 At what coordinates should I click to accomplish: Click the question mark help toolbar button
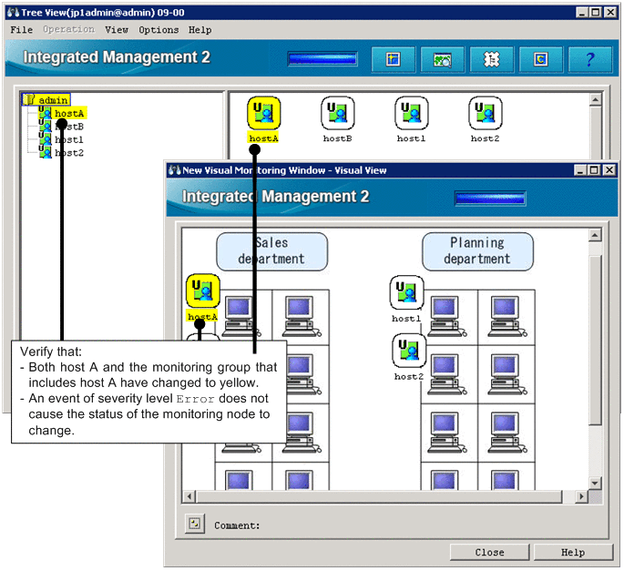click(589, 60)
